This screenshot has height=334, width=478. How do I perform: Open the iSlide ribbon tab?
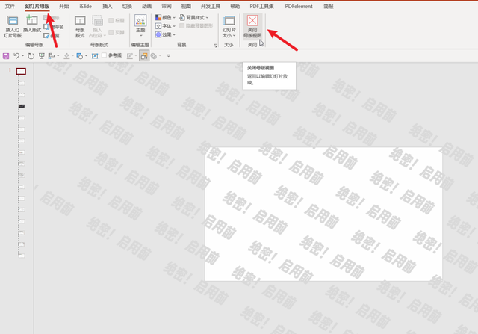click(85, 7)
